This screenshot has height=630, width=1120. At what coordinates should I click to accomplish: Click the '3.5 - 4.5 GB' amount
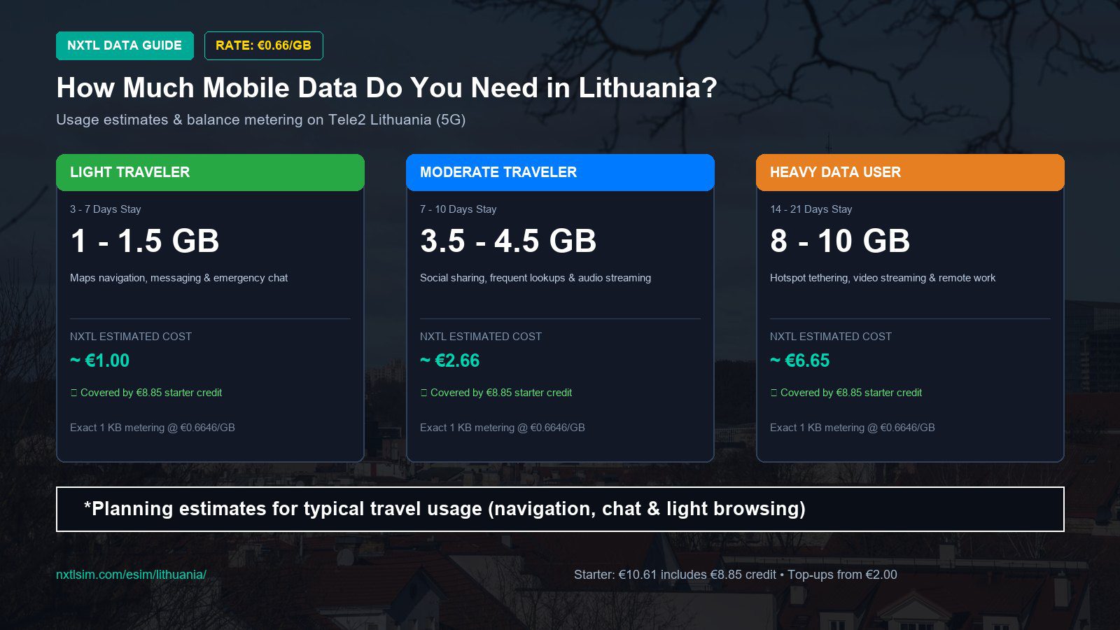coord(508,241)
